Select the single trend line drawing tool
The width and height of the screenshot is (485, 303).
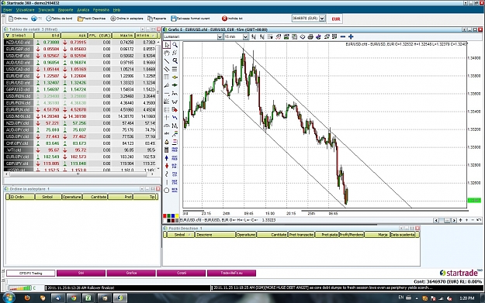[167, 61]
